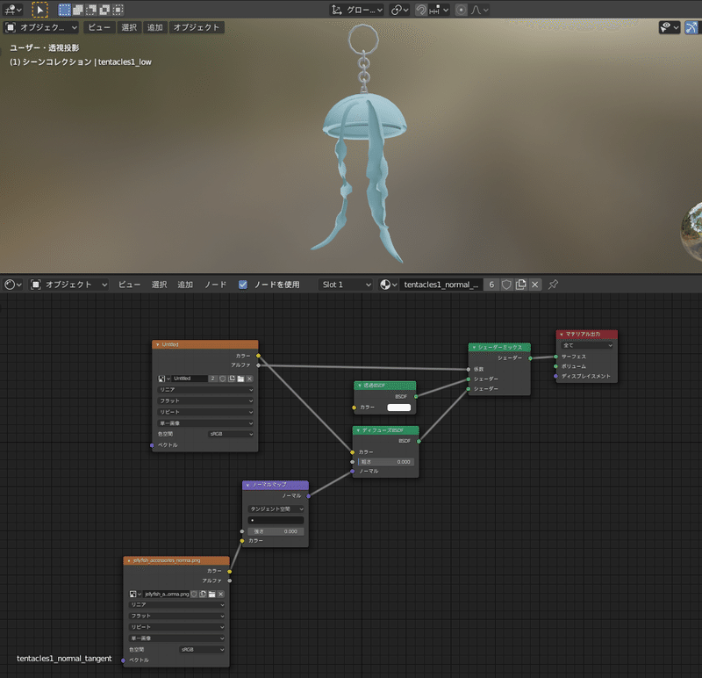Open the 全て target dropdown in マテリアル出力
This screenshot has width=702, height=678.
click(587, 345)
